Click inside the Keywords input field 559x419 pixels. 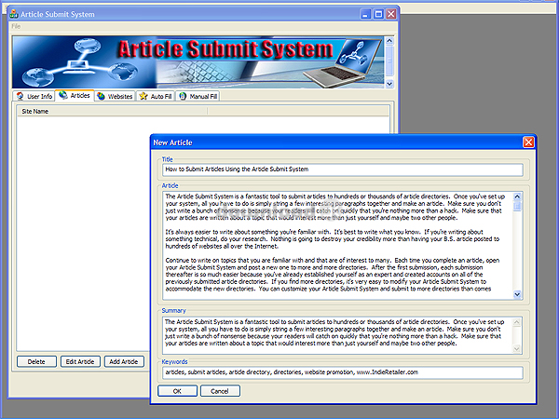tap(343, 372)
